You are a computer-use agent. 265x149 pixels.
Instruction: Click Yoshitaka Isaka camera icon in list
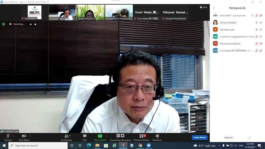pos(261,30)
